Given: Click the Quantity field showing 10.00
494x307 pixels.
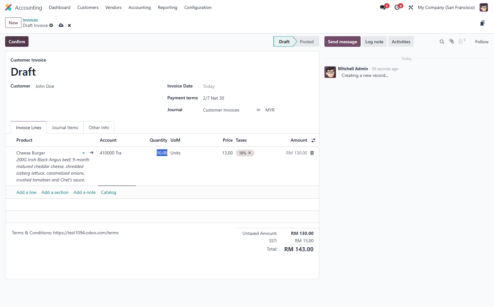Looking at the screenshot, I should [x=162, y=153].
